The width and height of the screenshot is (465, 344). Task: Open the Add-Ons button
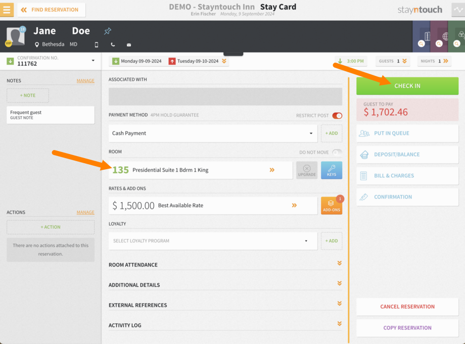tap(332, 206)
